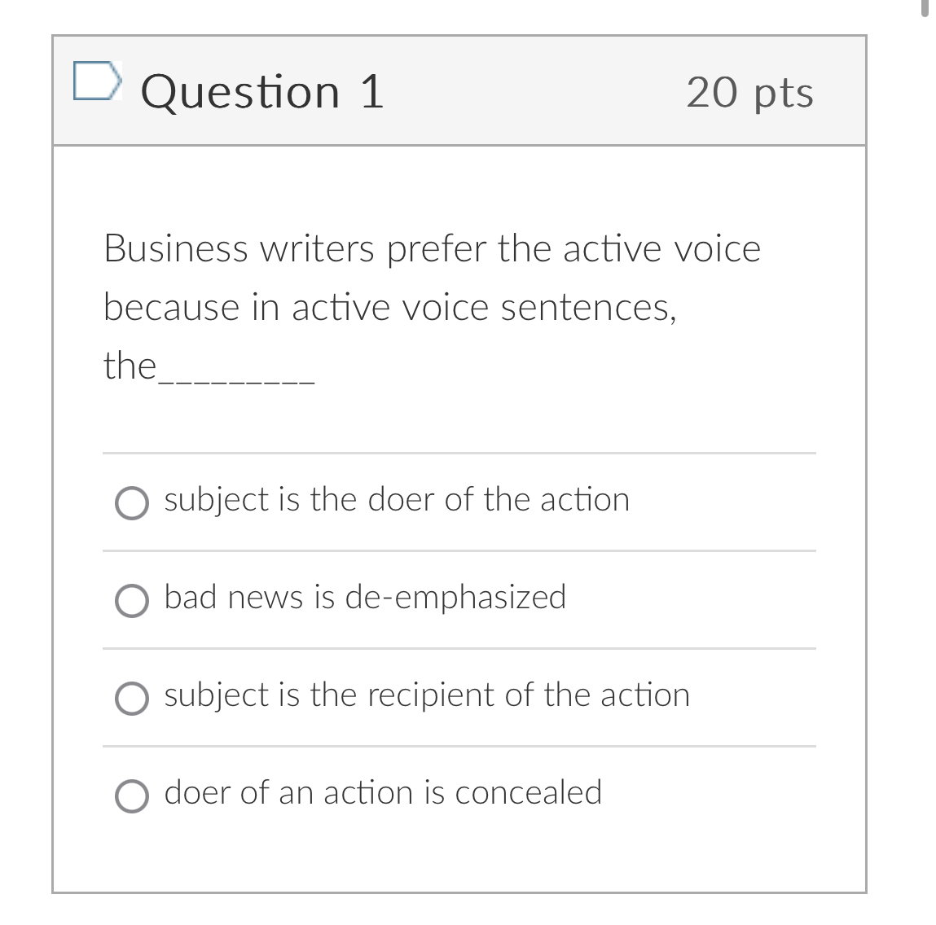Click the blank fill-in line after "the"
Screen dimensions: 936x925
(x=236, y=377)
